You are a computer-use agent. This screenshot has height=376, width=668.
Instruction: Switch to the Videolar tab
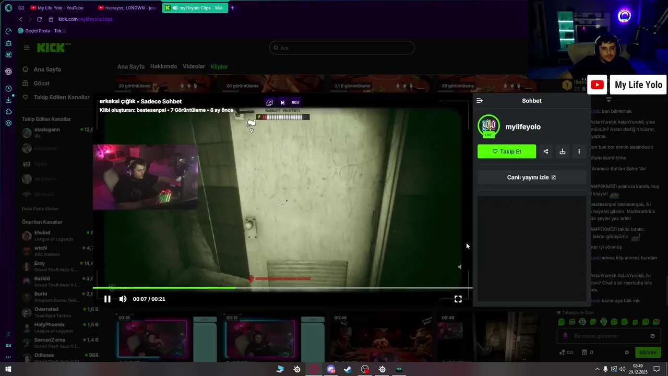point(194,66)
